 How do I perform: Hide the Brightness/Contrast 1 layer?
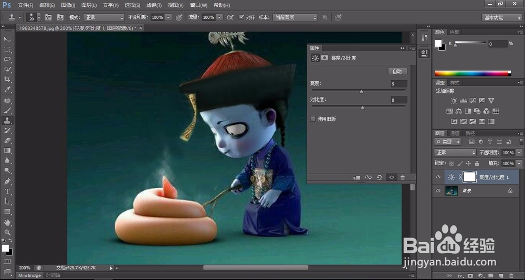click(438, 177)
